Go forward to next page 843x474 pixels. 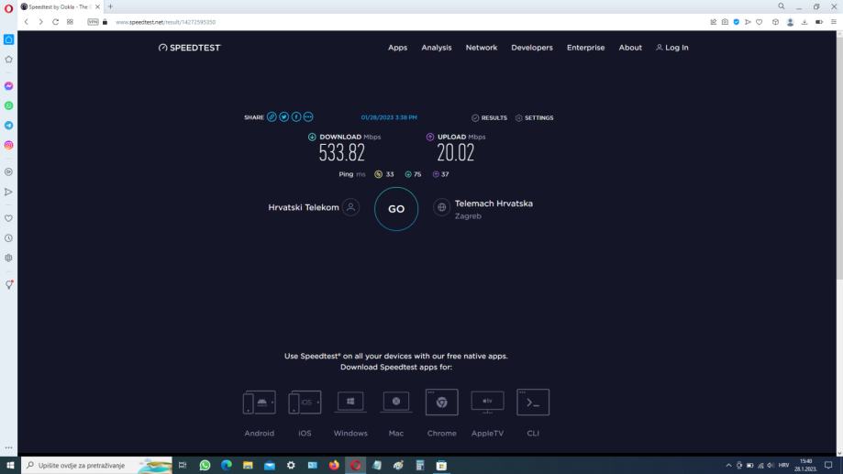[40, 22]
